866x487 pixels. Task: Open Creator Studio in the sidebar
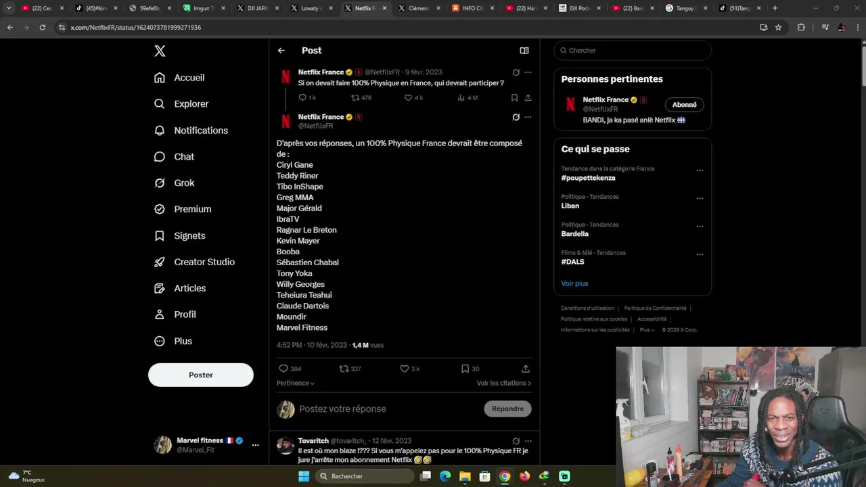[x=194, y=262]
